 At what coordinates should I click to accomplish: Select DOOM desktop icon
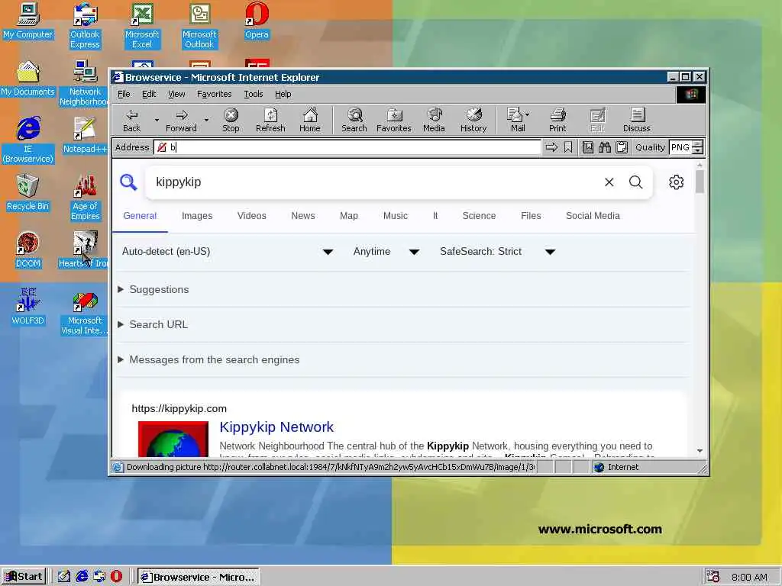tap(28, 250)
